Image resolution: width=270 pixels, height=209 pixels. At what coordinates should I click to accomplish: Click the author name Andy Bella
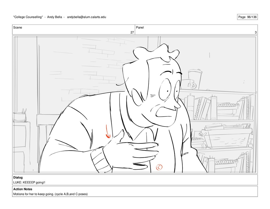point(54,17)
